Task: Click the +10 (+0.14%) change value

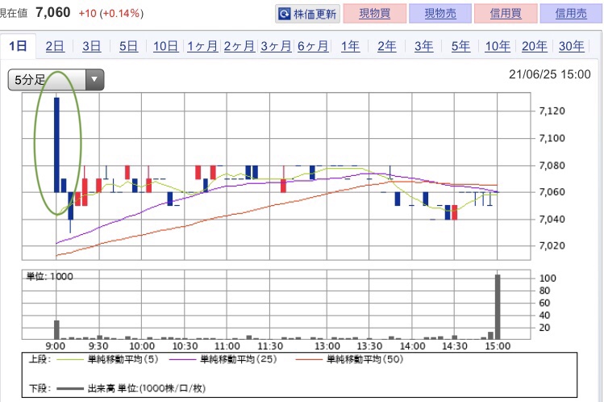Action: 111,14
